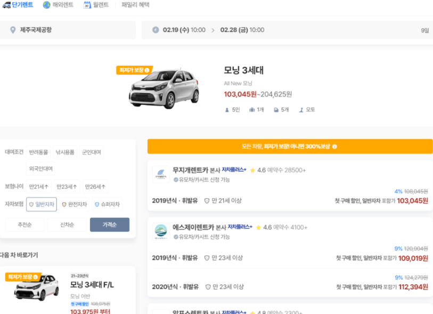Click the van icon beside 단기렌트
The height and width of the screenshot is (314, 433).
6,5
